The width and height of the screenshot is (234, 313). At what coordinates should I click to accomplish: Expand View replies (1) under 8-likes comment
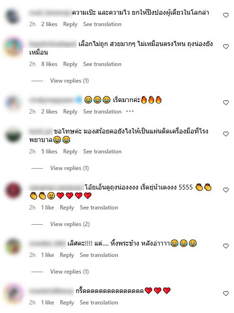point(69,81)
